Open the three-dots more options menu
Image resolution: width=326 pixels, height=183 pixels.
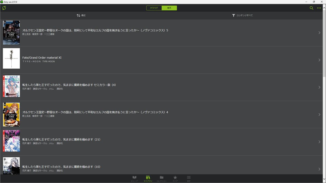point(319,8)
